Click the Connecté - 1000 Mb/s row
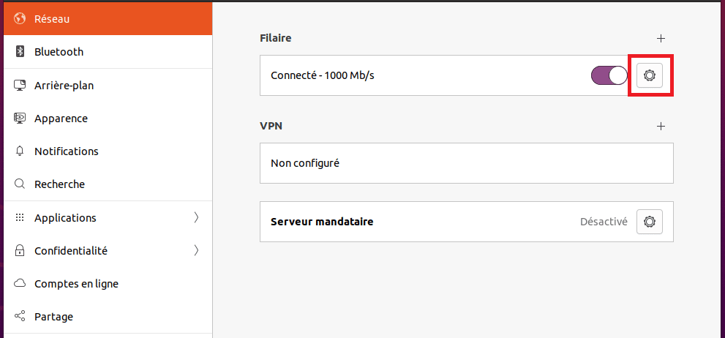Viewport: 725px width, 338px height. 467,75
